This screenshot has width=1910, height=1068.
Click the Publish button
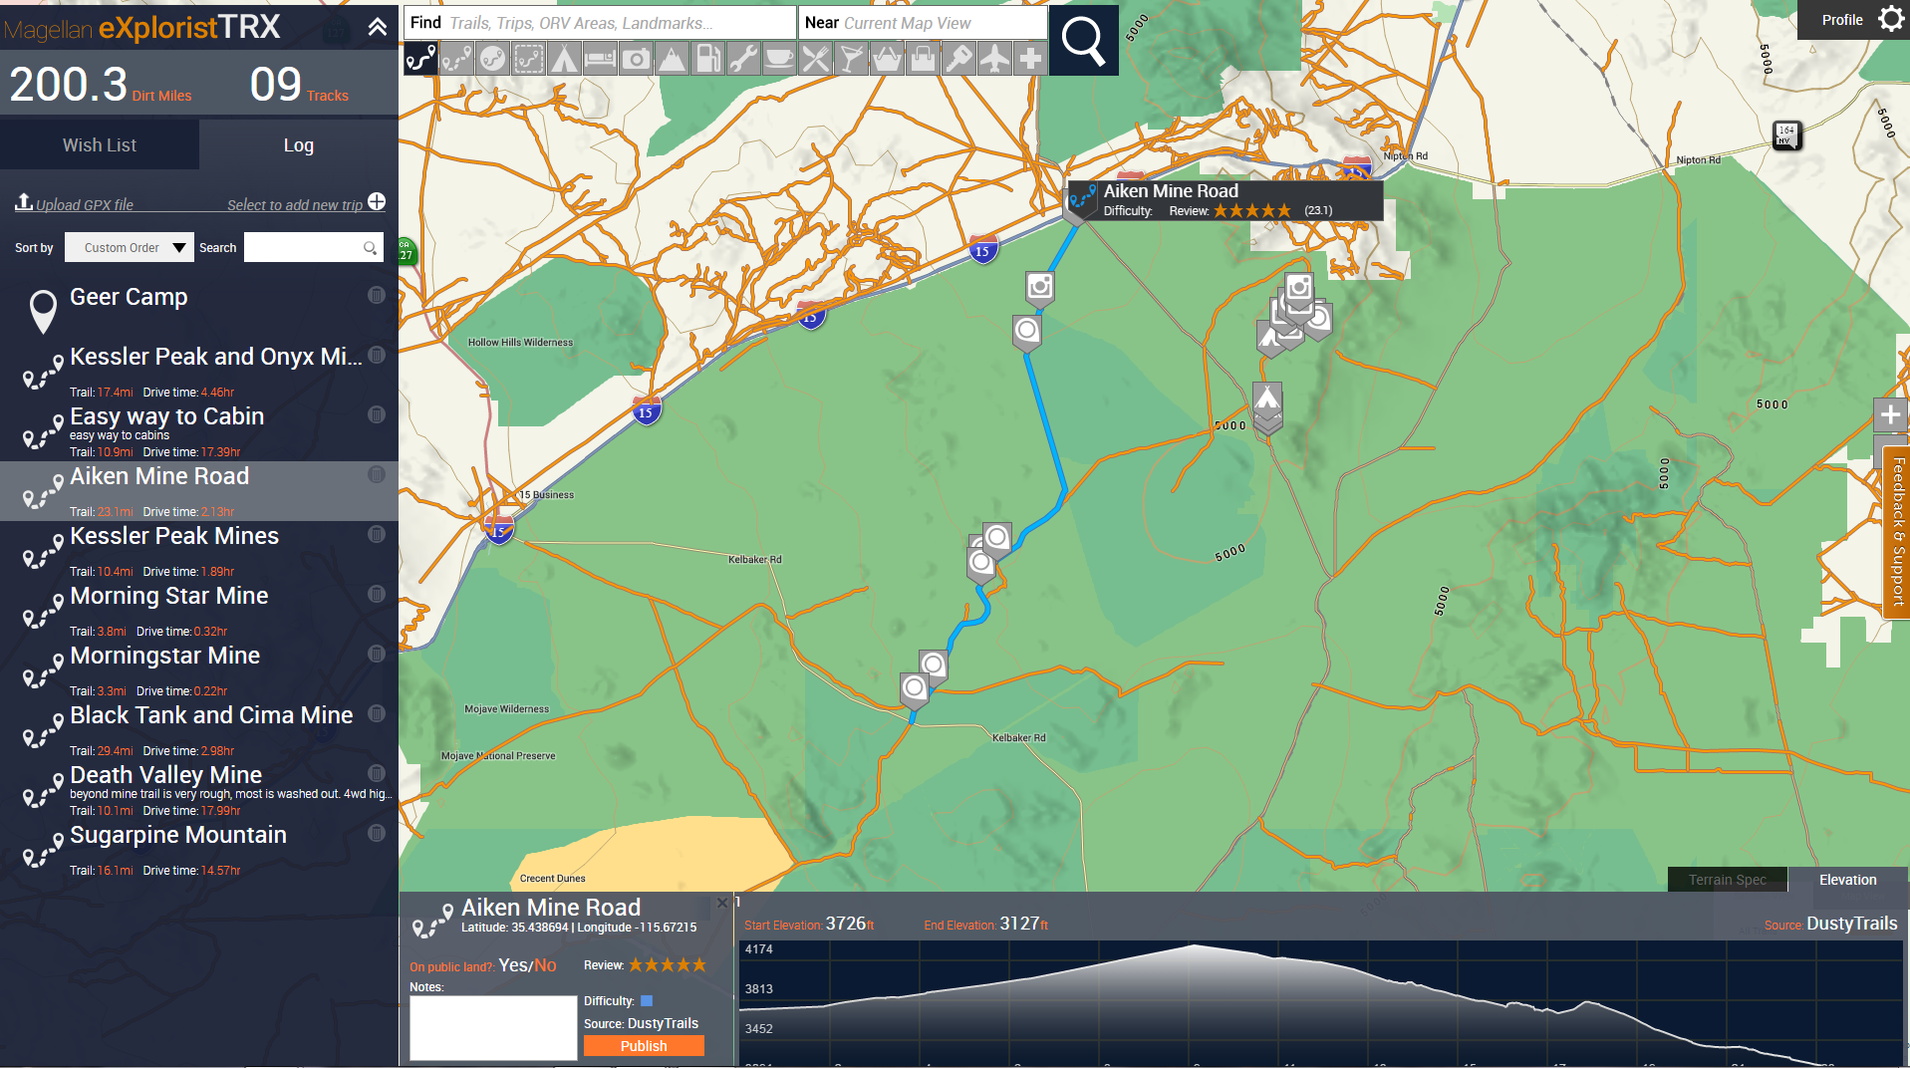[x=643, y=1045]
